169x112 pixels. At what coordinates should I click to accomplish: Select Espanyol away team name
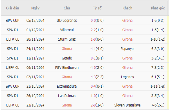(x=127, y=49)
